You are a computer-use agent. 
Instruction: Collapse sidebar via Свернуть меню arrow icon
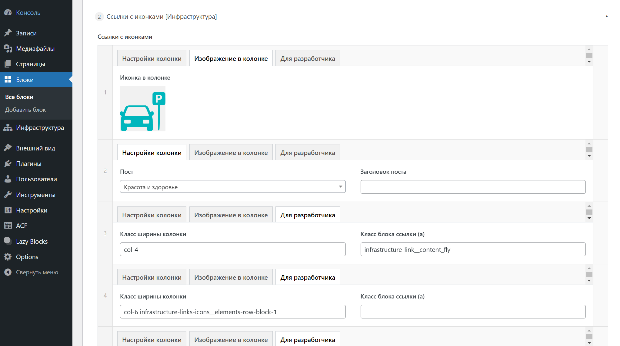[8, 272]
